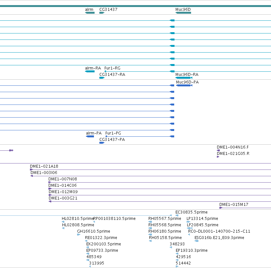Select BAC clone DME1-007N08
Screen dimensions: 271x268
160,182
